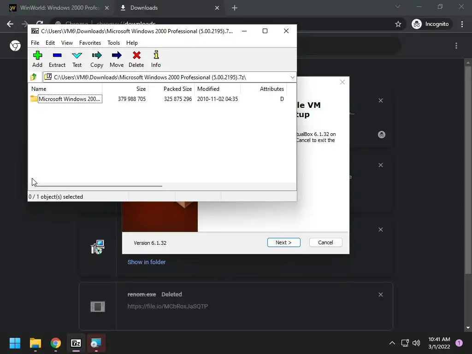
Task: Click Show in folder link
Action: click(146, 262)
